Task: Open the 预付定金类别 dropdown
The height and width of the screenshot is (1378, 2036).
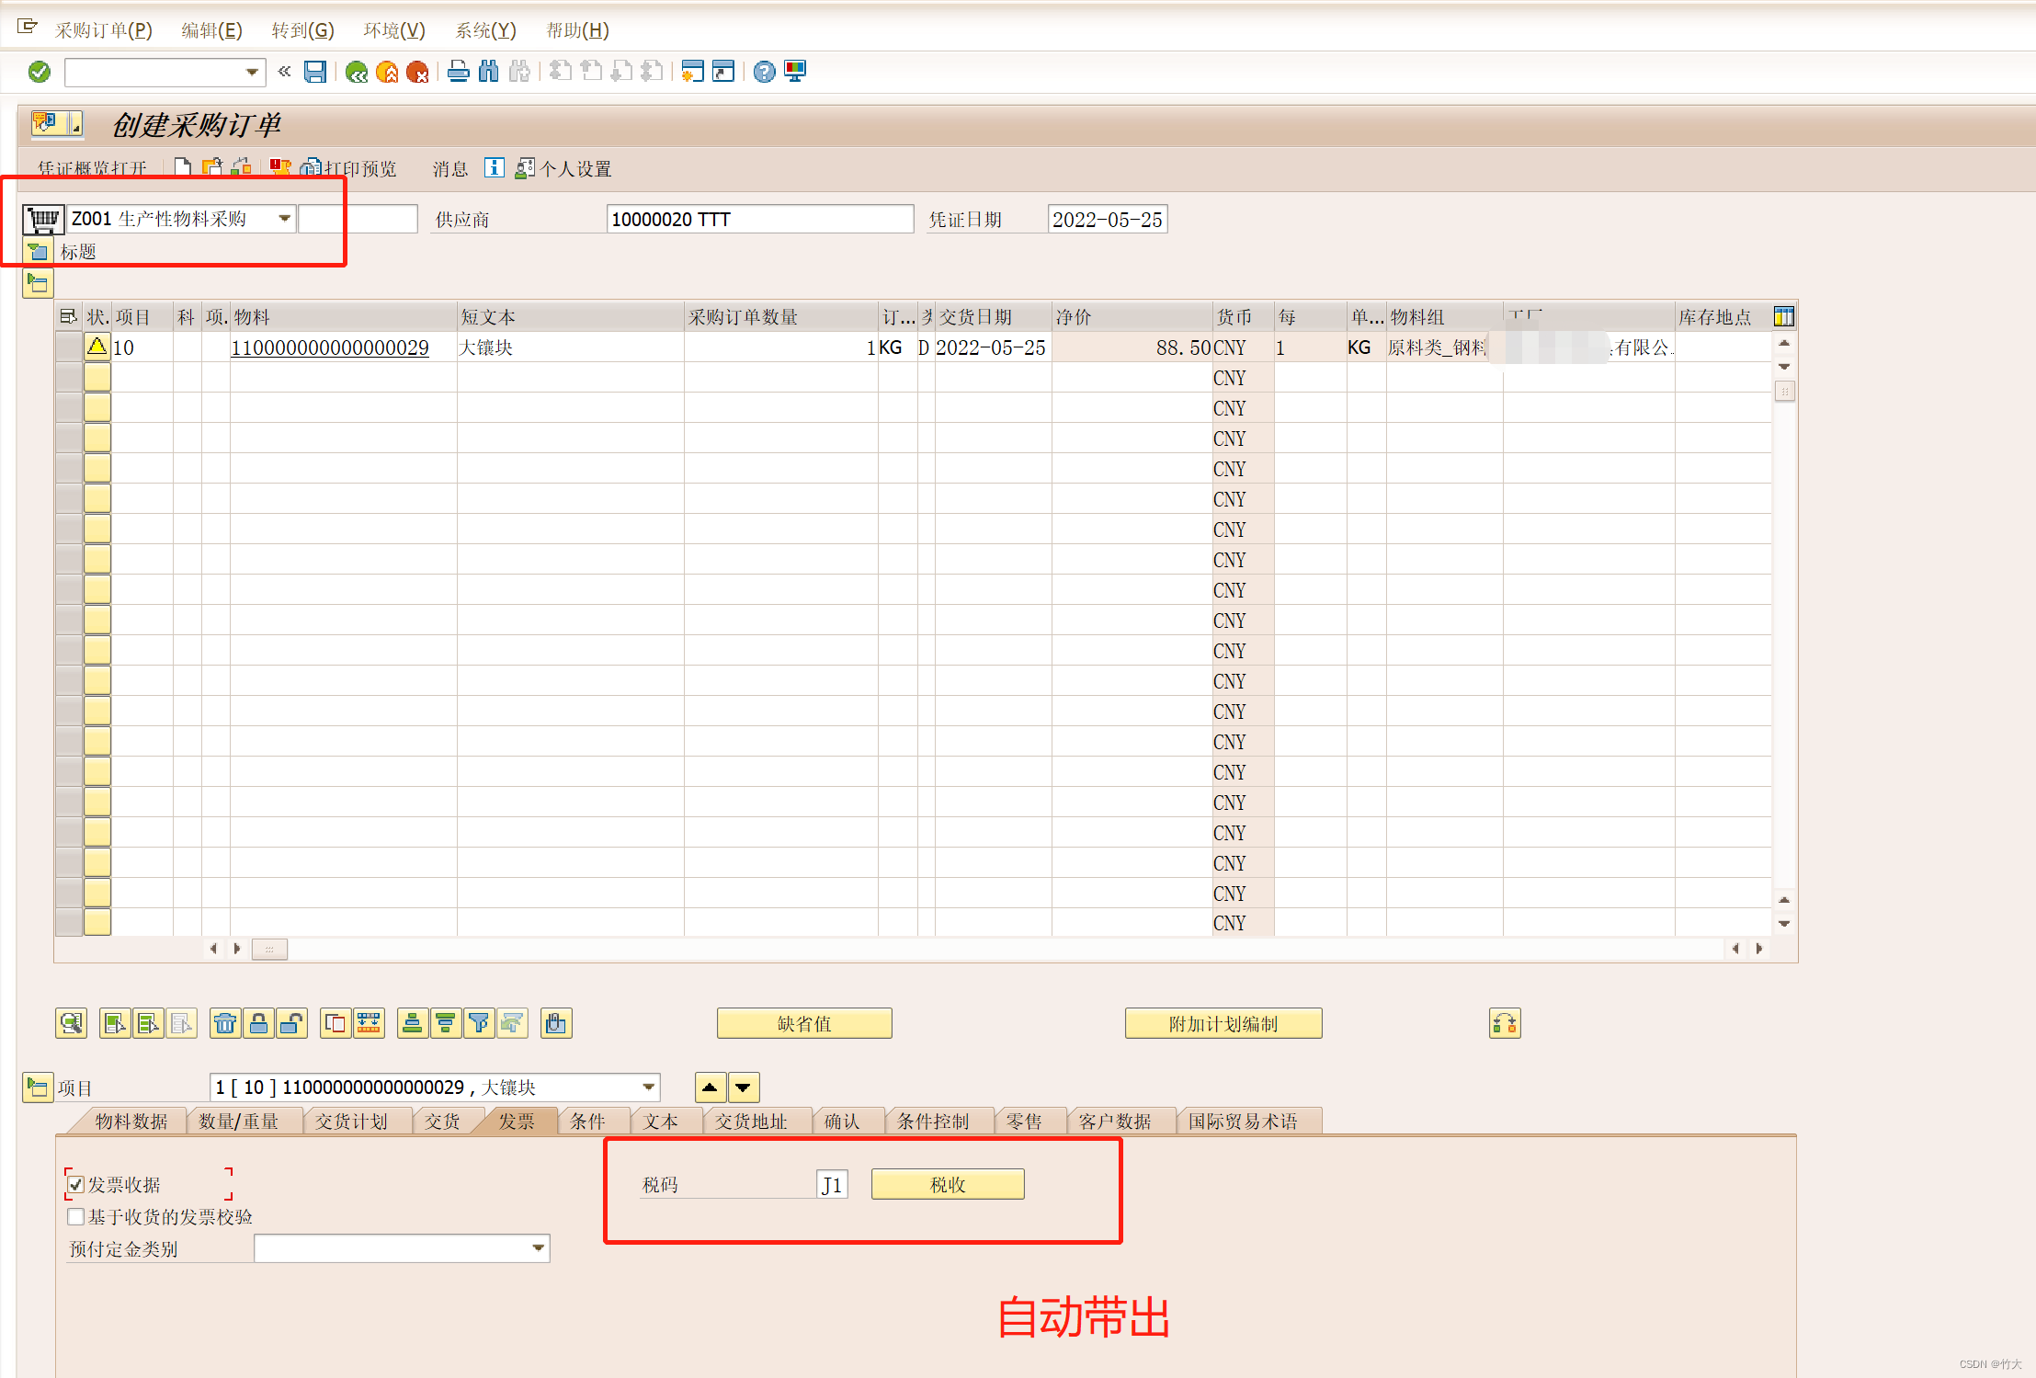Action: click(537, 1248)
